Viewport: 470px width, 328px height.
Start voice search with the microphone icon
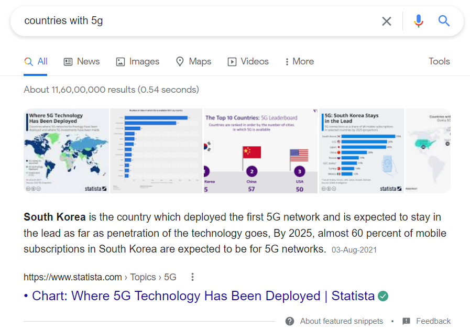(419, 21)
